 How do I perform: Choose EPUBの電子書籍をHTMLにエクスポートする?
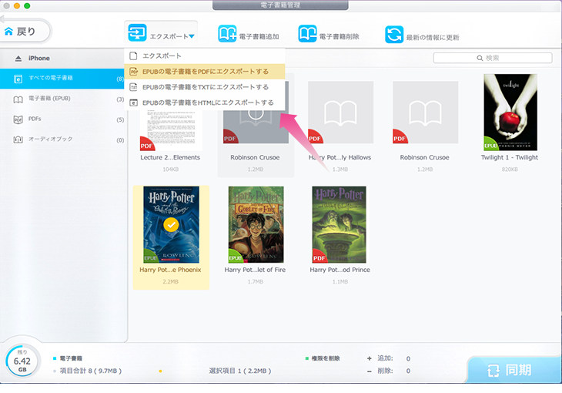point(205,102)
